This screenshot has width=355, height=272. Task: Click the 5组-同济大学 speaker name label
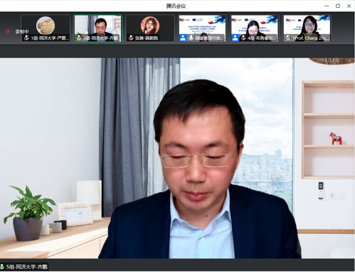click(27, 267)
